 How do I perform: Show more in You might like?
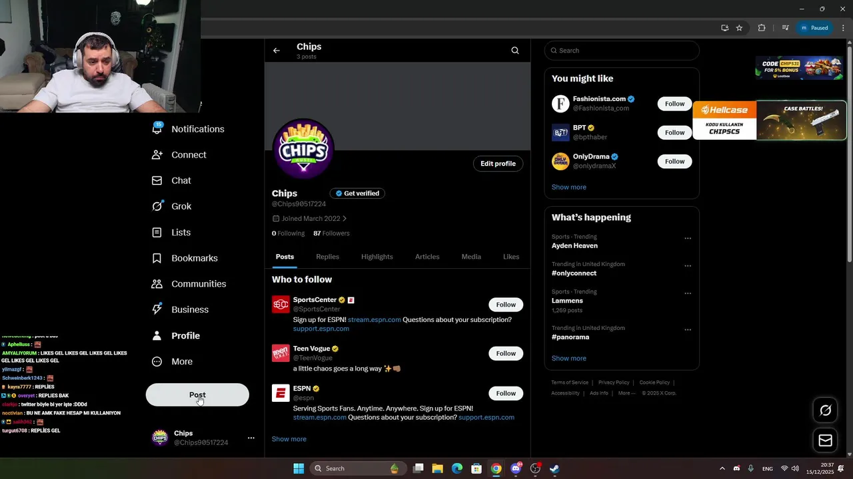coord(569,187)
